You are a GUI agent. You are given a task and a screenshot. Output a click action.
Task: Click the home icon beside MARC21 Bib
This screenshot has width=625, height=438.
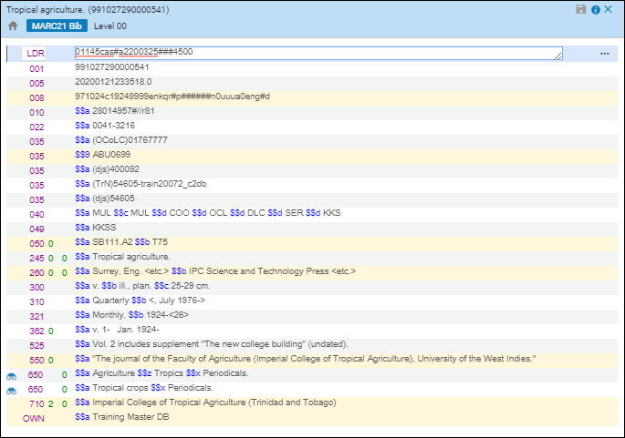[x=14, y=25]
